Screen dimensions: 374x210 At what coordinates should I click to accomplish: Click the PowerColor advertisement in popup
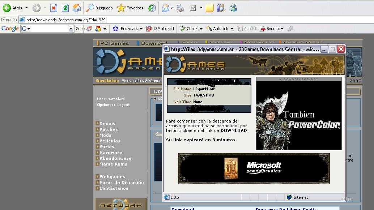click(x=299, y=116)
